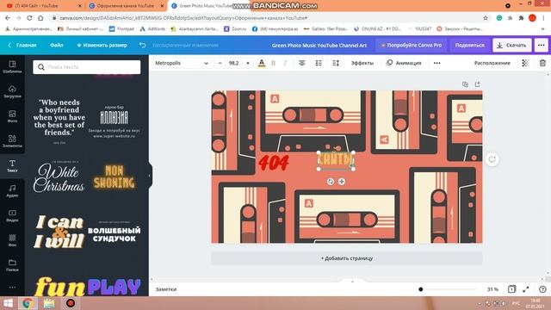551x310 pixels.
Task: Select the red 404 text on canvas
Action: point(274,163)
